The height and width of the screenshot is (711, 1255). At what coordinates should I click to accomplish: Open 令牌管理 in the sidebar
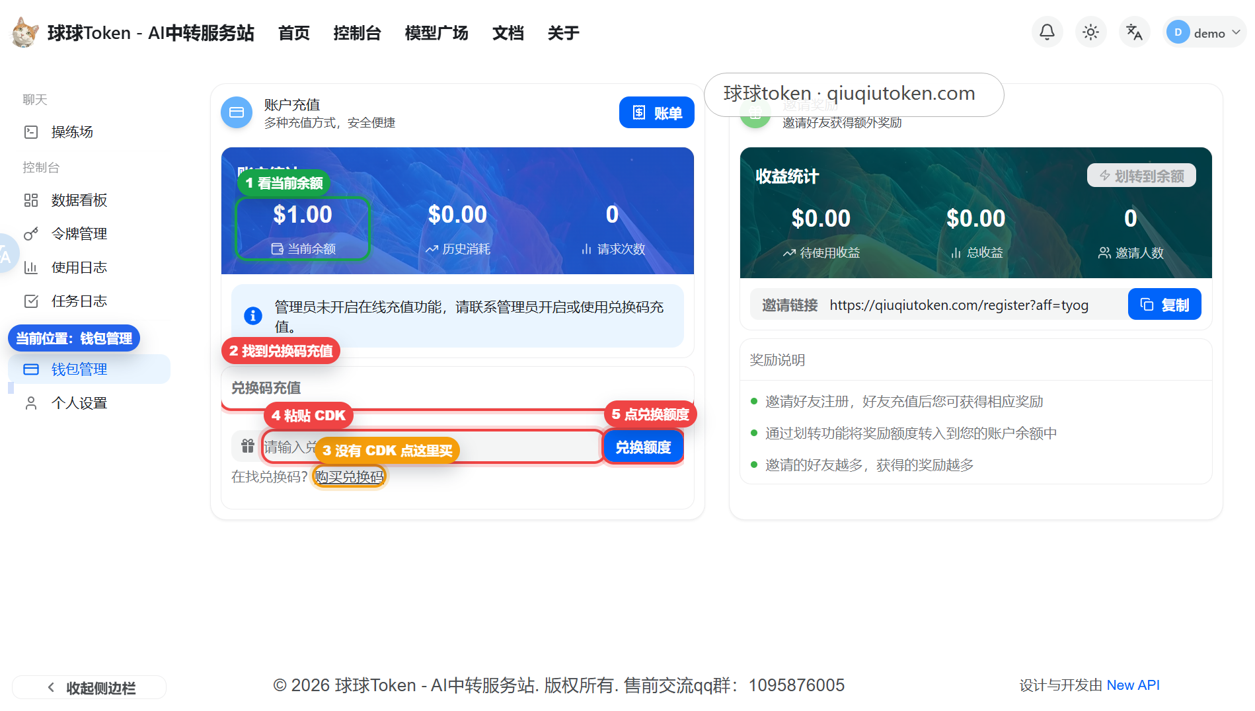(89, 234)
